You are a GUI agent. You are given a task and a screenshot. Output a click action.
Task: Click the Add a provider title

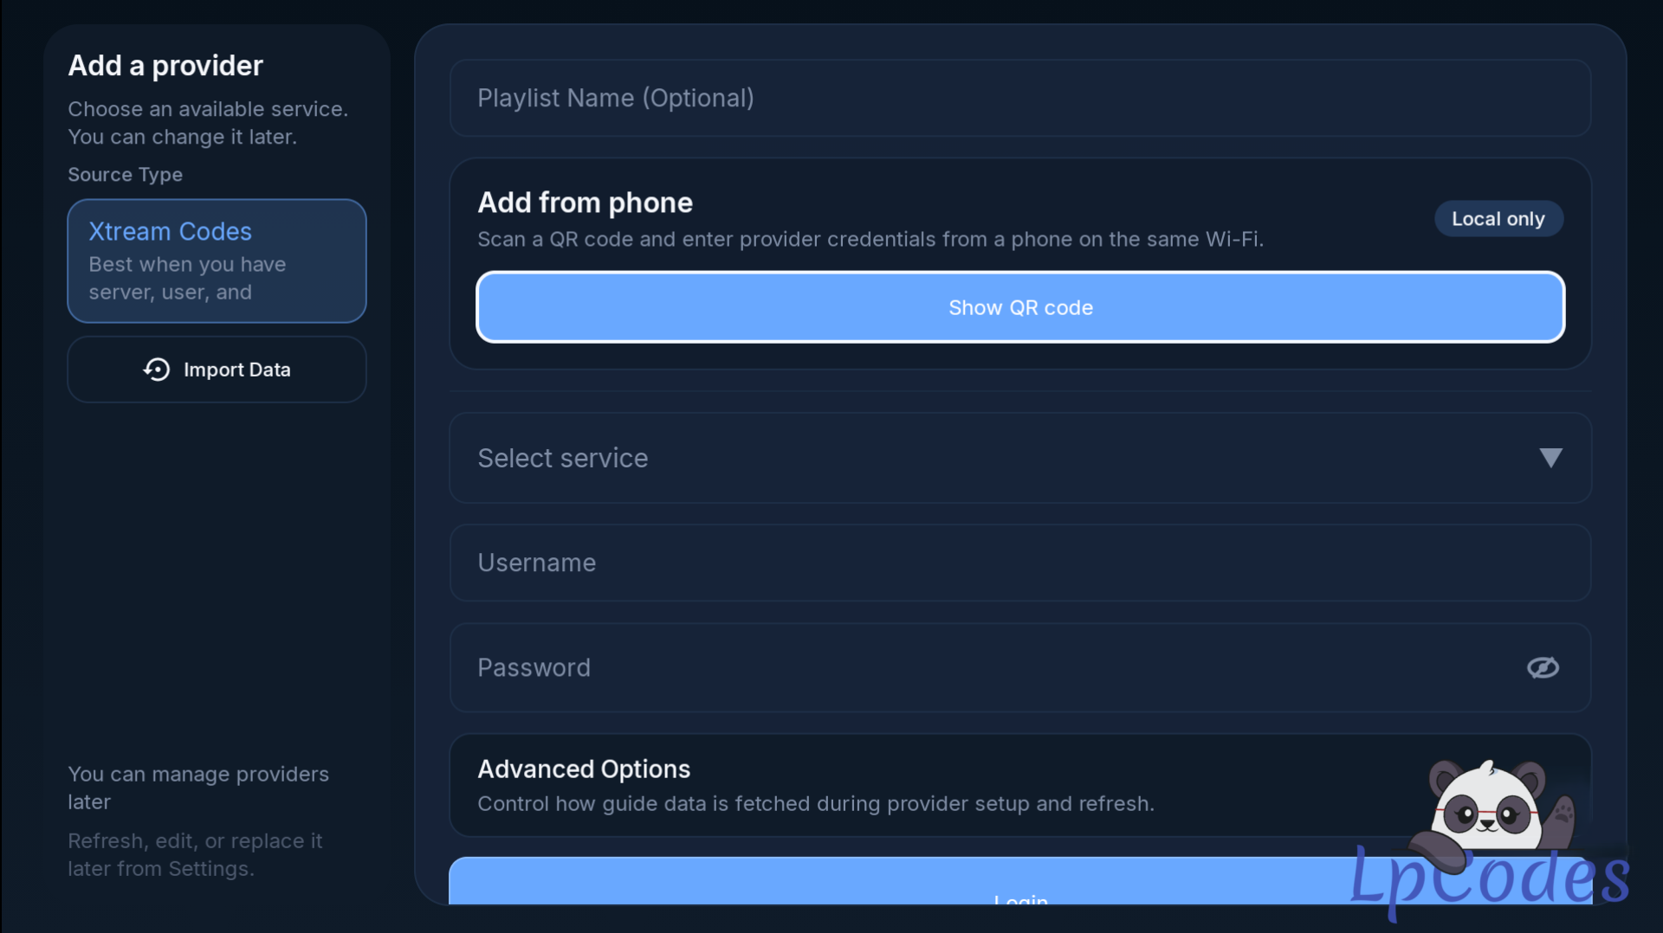point(165,66)
